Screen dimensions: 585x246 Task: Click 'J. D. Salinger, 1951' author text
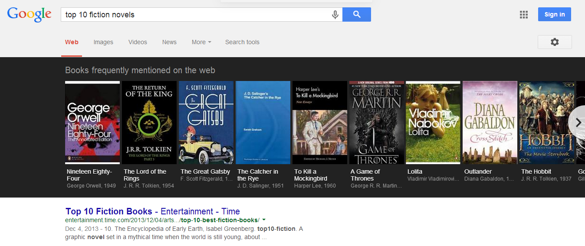point(260,186)
